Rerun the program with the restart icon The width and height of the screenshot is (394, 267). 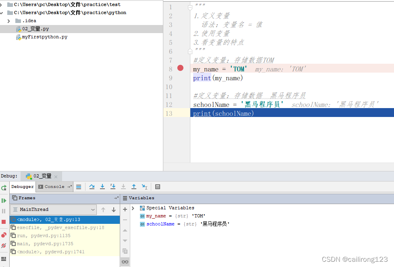coord(4,187)
